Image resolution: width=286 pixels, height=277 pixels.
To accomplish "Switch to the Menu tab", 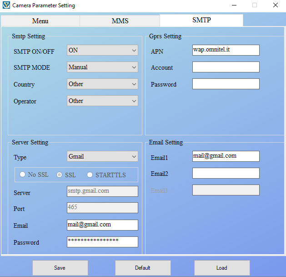I will point(40,21).
